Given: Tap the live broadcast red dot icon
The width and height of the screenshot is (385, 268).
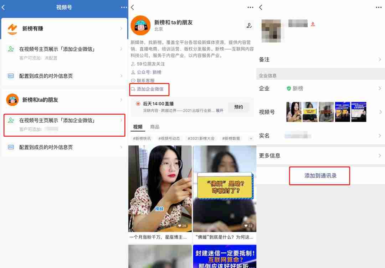Looking at the screenshot, I should pos(138,104).
